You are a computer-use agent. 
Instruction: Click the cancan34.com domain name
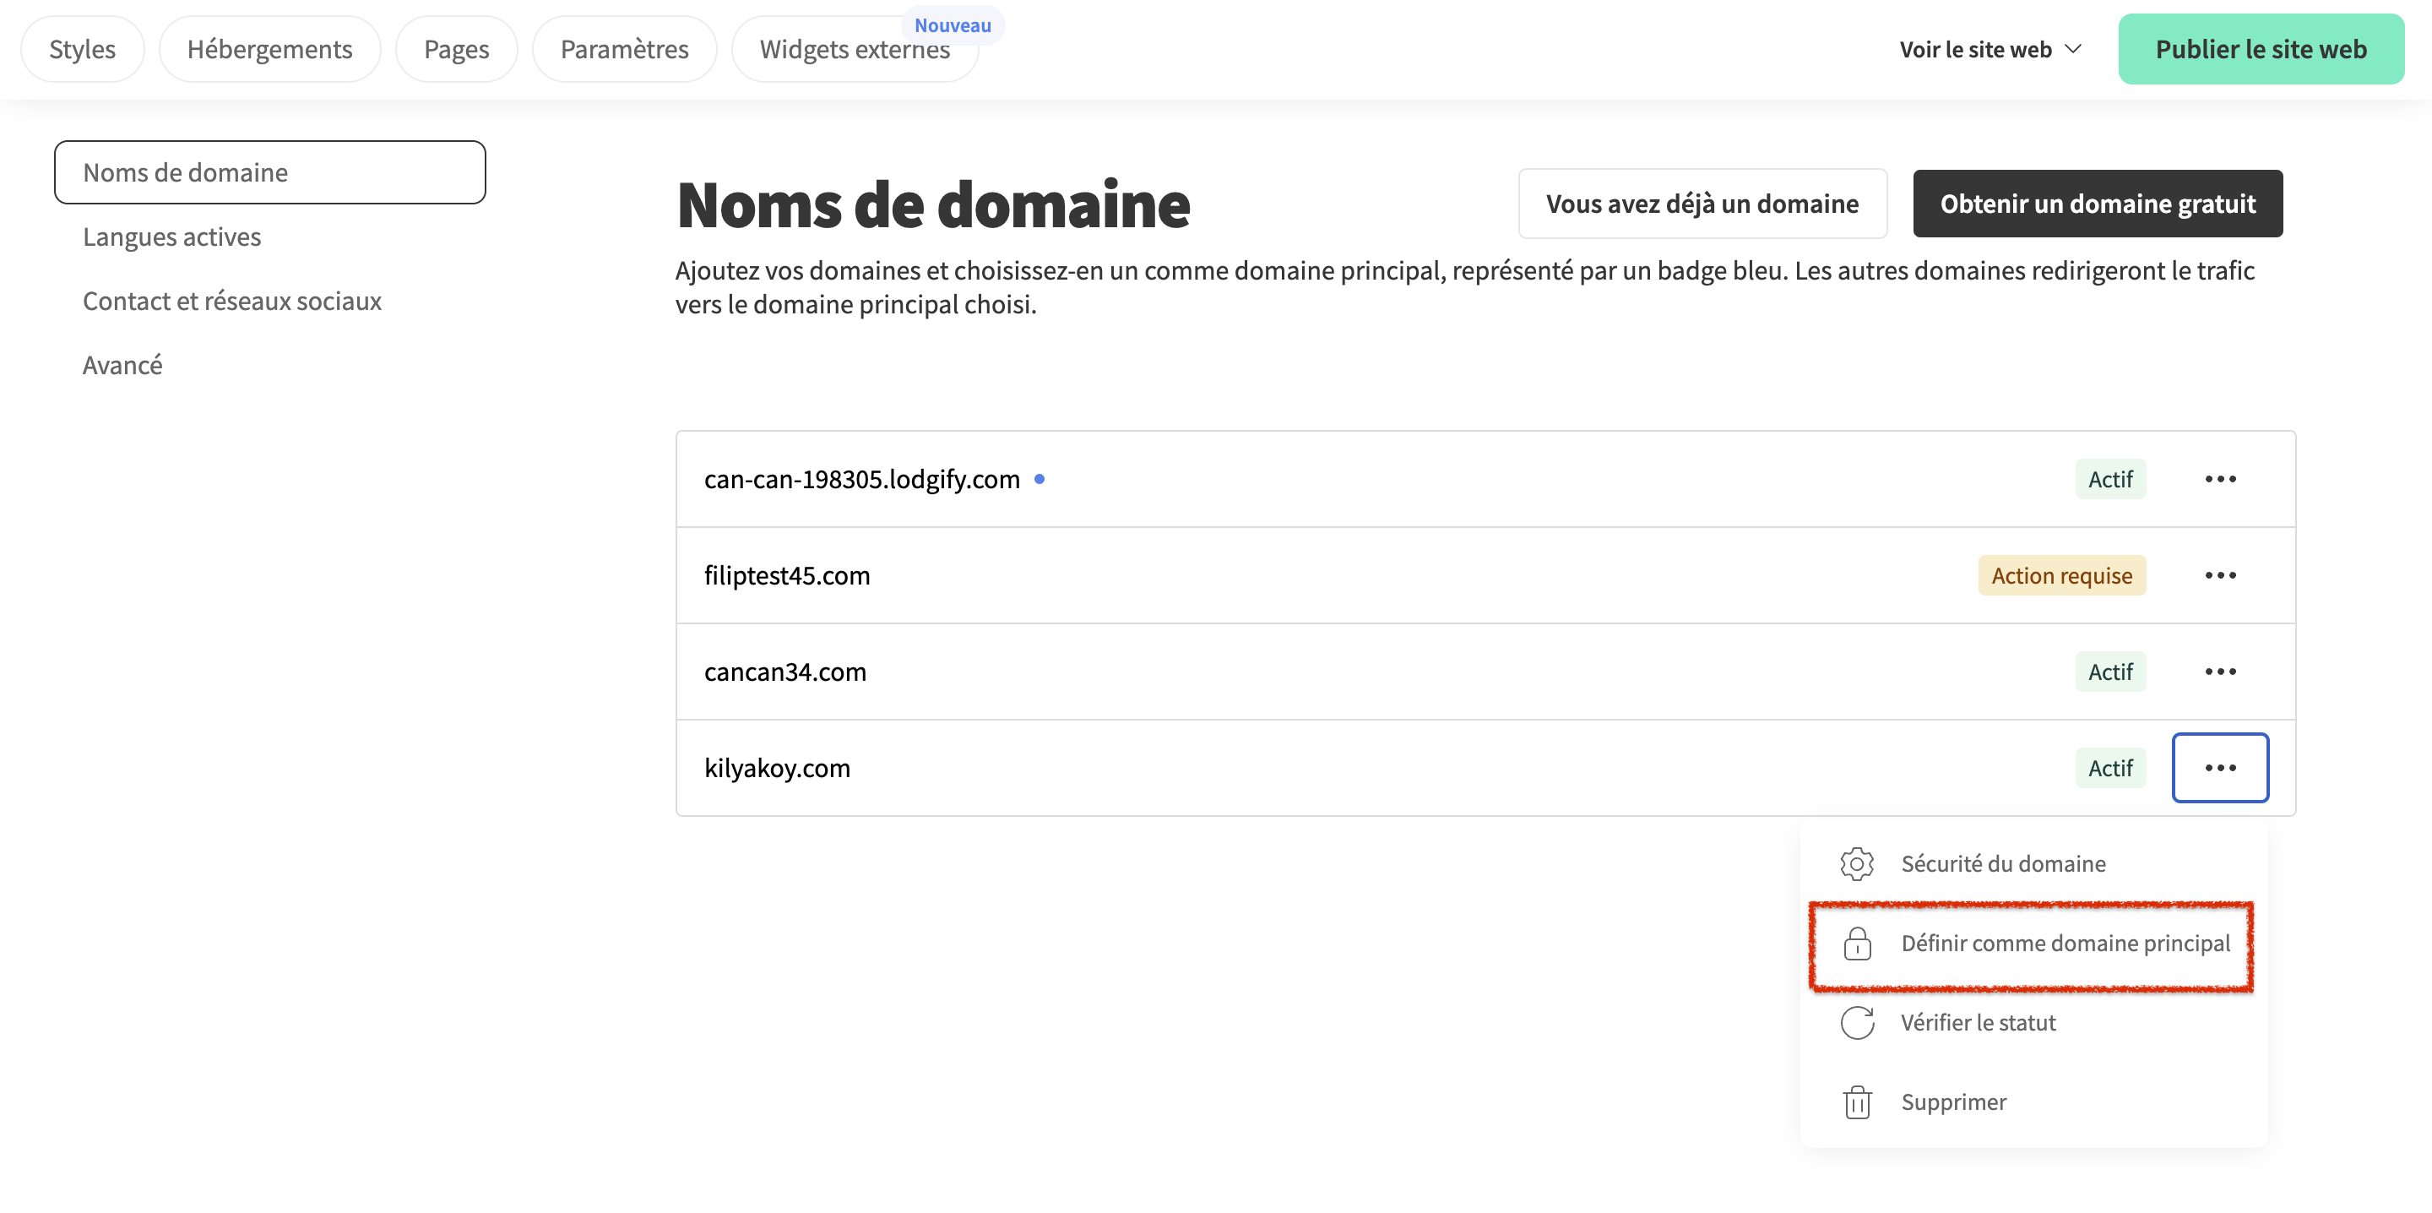785,672
